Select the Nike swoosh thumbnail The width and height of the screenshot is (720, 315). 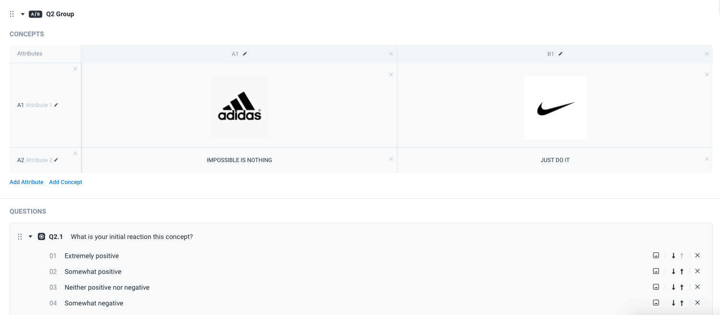[555, 108]
